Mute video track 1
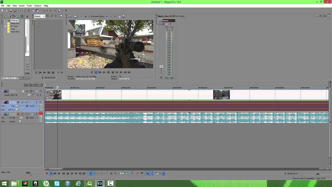332x187 pixels. (x=37, y=91)
